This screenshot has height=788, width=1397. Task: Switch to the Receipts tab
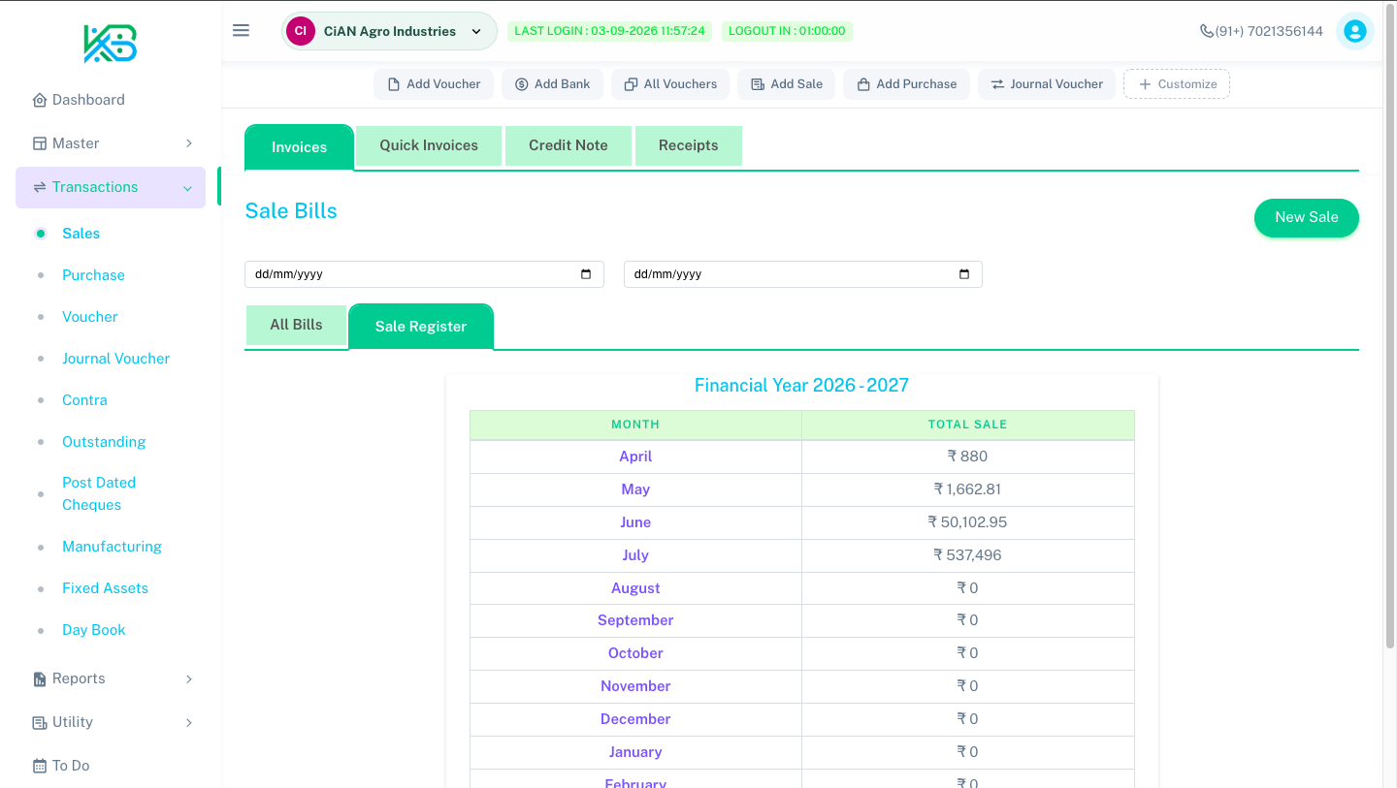click(x=689, y=145)
